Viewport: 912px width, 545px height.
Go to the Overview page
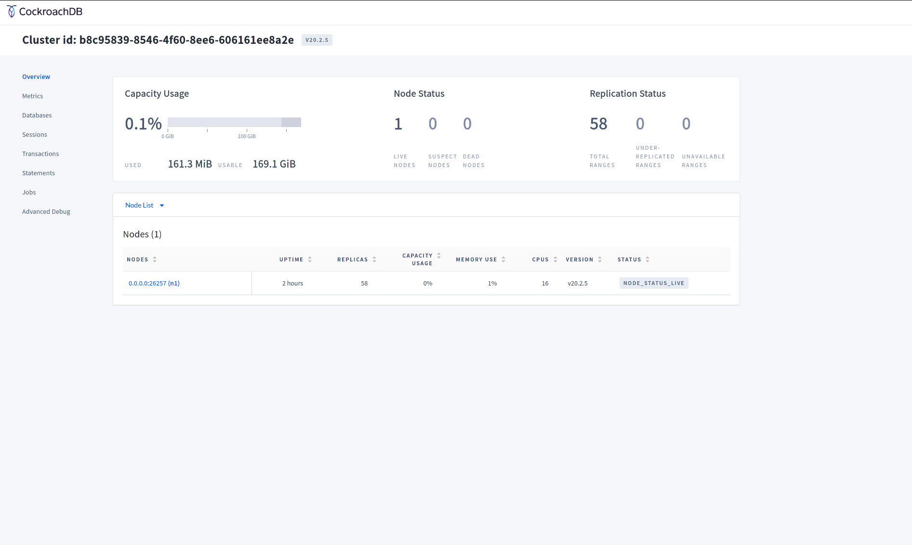(x=36, y=77)
